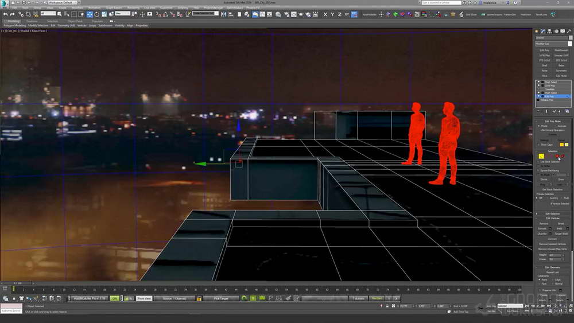Screen dimensions: 574x323
Task: Click the yellow cage color swatch
Action: click(561, 145)
